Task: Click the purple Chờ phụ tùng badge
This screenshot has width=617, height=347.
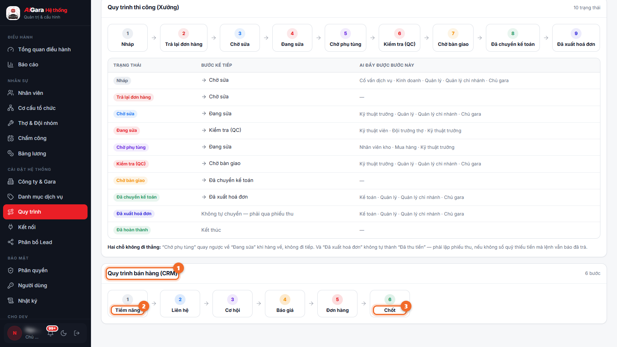Action: tap(131, 147)
